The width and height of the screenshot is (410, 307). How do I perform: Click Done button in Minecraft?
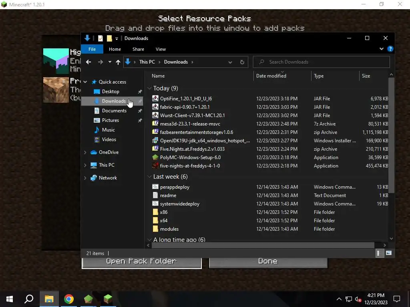pos(268,262)
